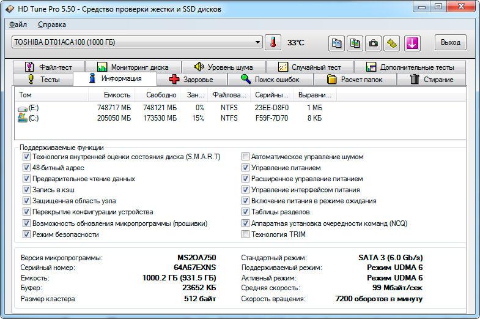Open the Справка menu
480x319 pixels.
[x=52, y=24]
